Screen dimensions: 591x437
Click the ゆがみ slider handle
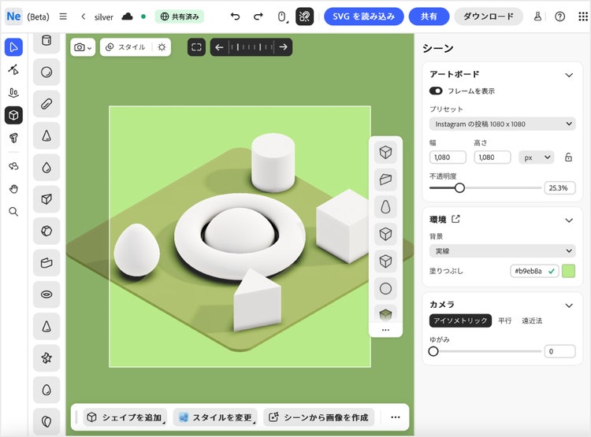click(x=433, y=351)
